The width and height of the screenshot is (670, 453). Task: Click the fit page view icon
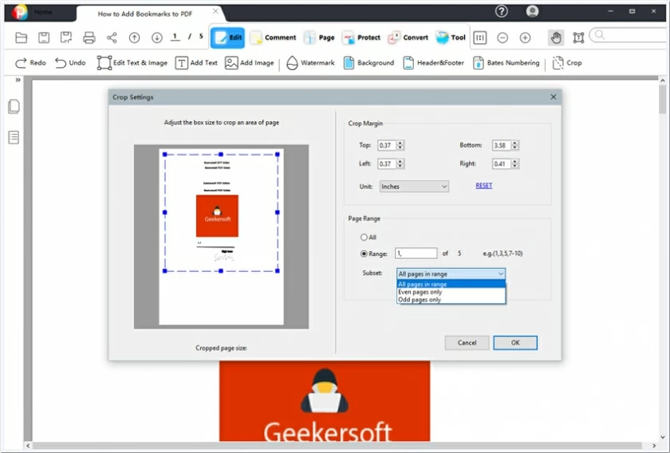click(x=480, y=37)
